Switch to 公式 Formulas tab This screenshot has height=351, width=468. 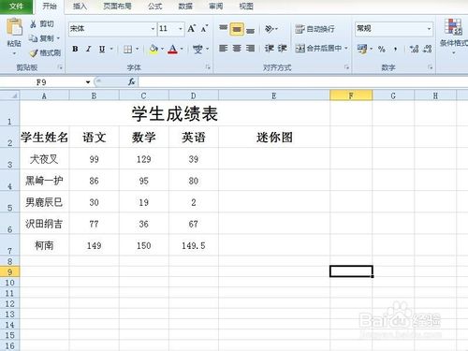[x=155, y=7]
